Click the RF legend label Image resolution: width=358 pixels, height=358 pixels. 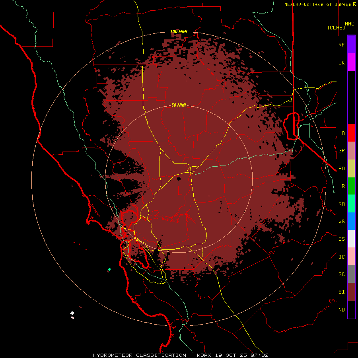coord(341,45)
